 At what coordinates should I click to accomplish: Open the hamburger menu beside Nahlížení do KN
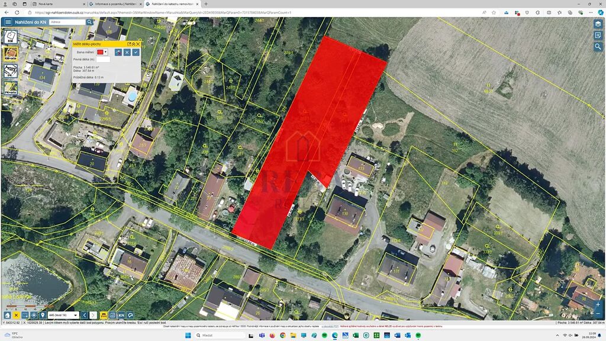8,22
